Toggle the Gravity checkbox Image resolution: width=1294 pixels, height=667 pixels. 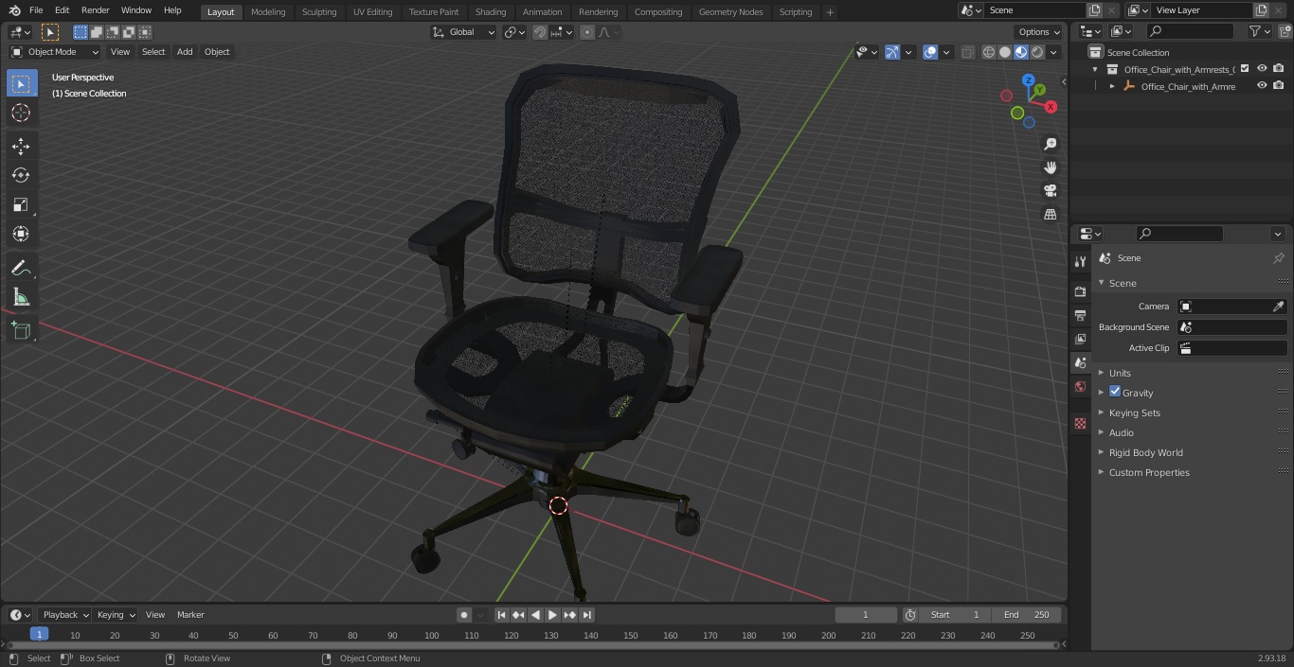click(x=1115, y=392)
